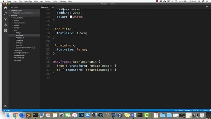Open Finder from the dock
This screenshot has height=119, width=211.
click(x=9, y=115)
